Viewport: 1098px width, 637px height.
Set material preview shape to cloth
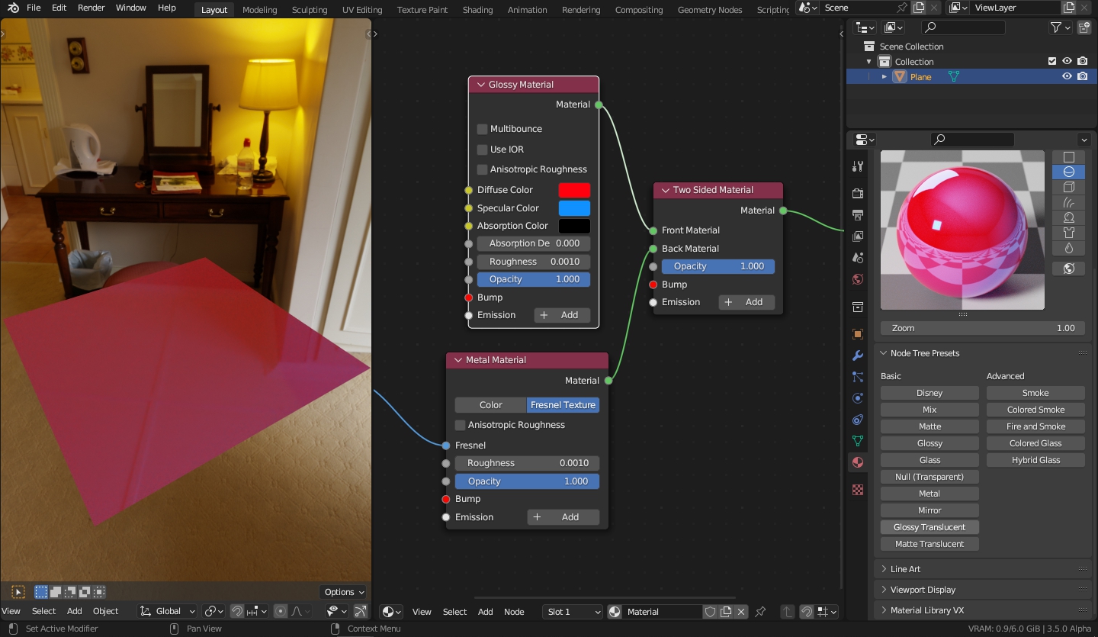[1068, 233]
